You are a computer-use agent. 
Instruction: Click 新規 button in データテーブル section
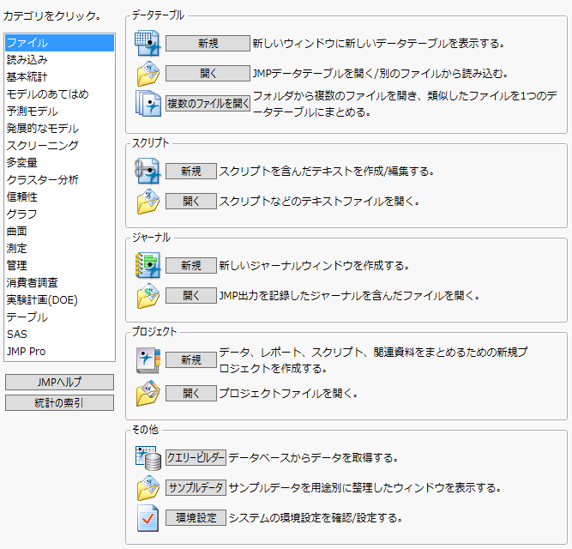pyautogui.click(x=208, y=44)
